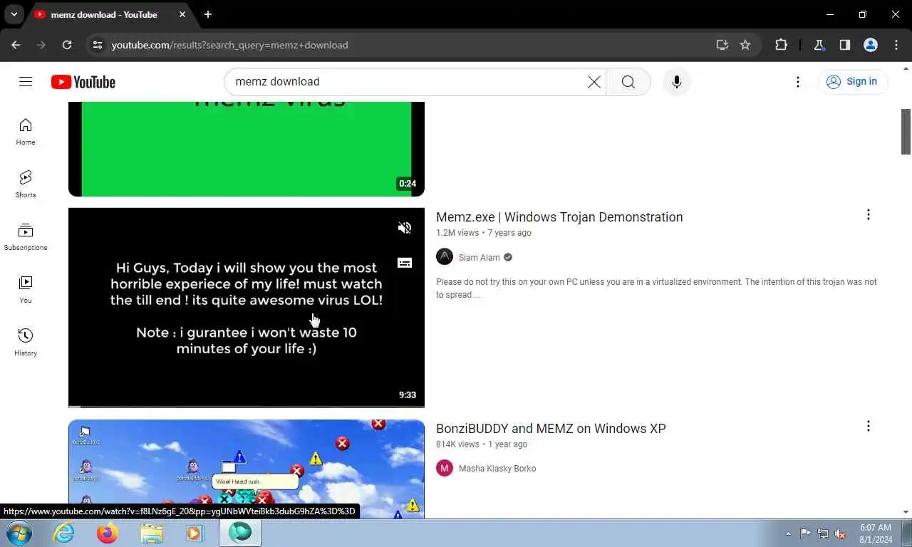
Task: Open Chrome Labs flask icon
Action: coord(819,45)
